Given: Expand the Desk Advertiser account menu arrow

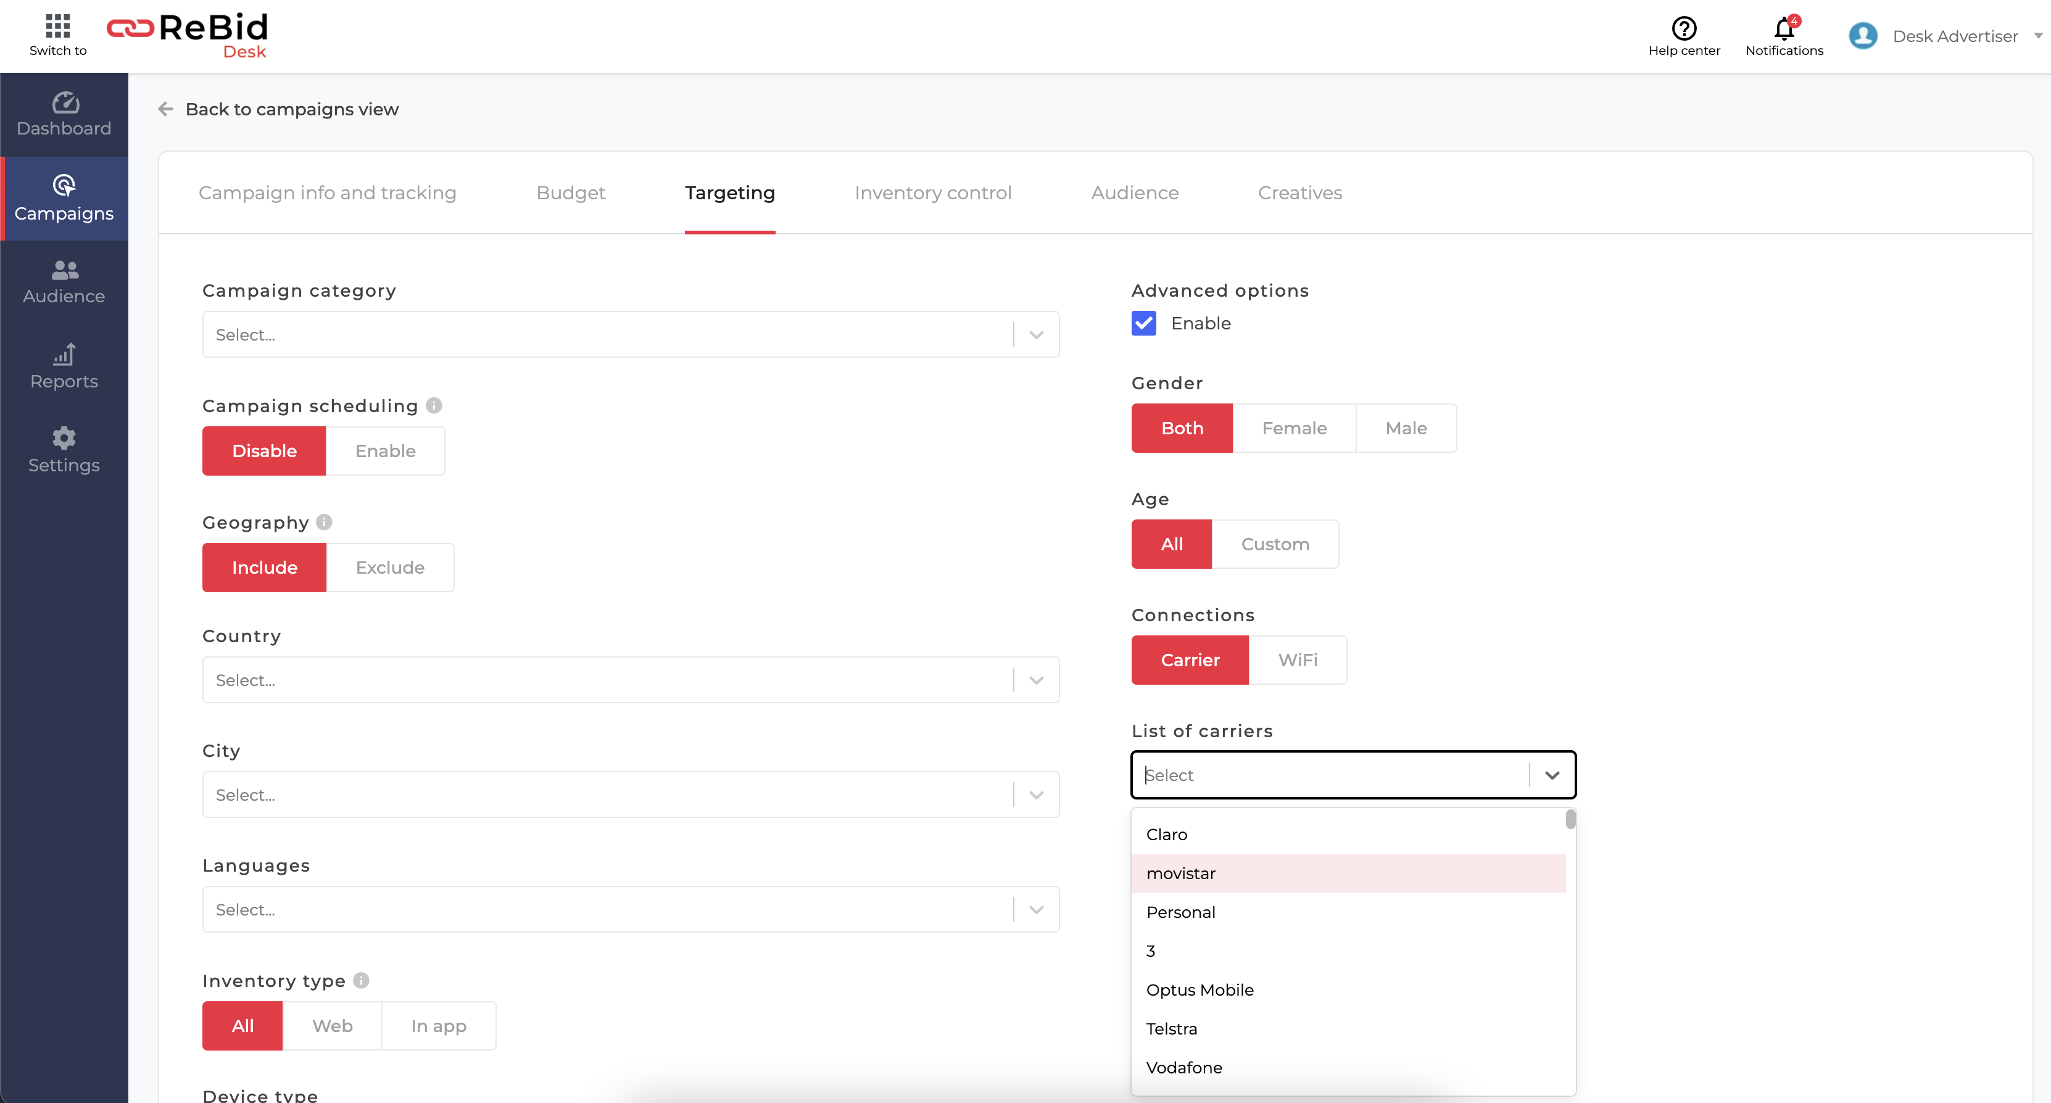Looking at the screenshot, I should 2037,36.
